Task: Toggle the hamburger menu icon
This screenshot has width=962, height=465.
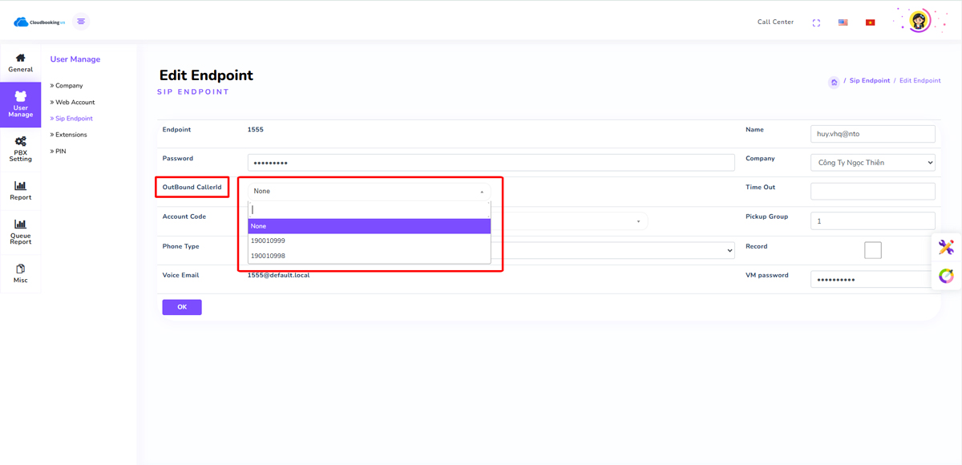Action: tap(81, 22)
